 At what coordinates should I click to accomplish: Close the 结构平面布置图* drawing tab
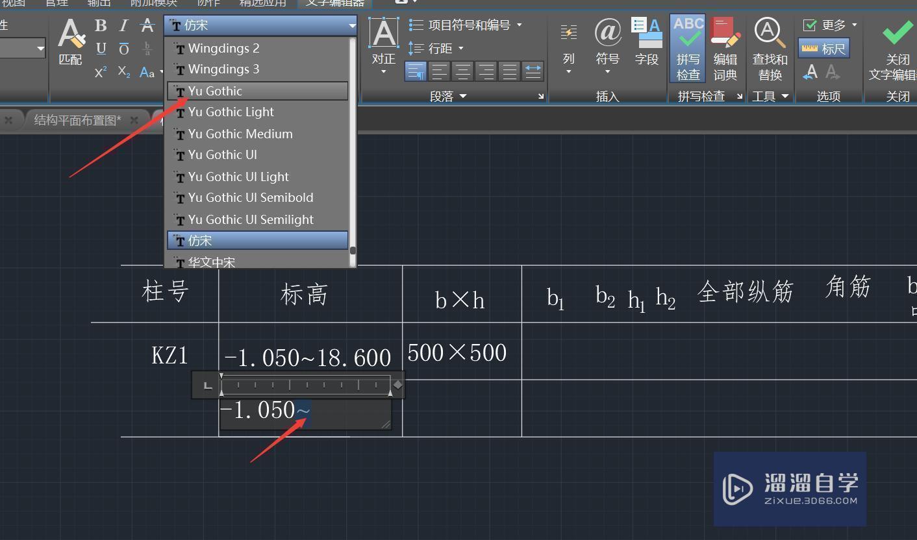point(134,120)
